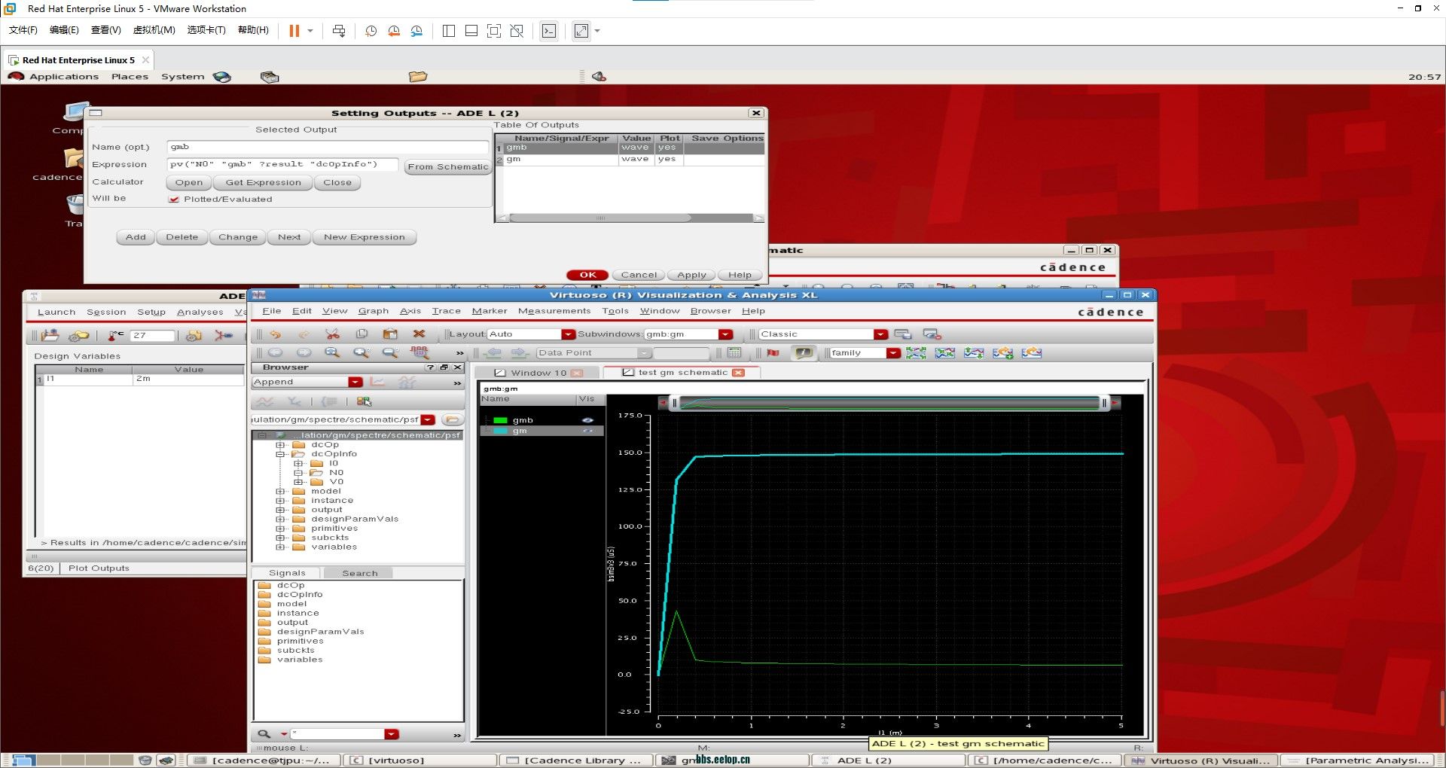The image size is (1446, 768).
Task: Click the Copy icon in Visualization toolbar
Action: tap(361, 334)
